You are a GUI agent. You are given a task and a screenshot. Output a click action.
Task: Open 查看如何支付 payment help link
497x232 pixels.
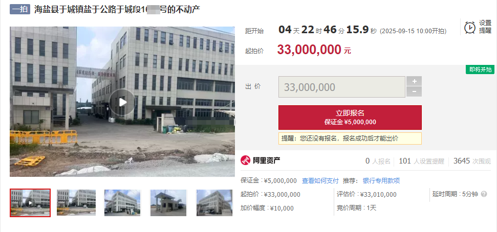(320, 181)
